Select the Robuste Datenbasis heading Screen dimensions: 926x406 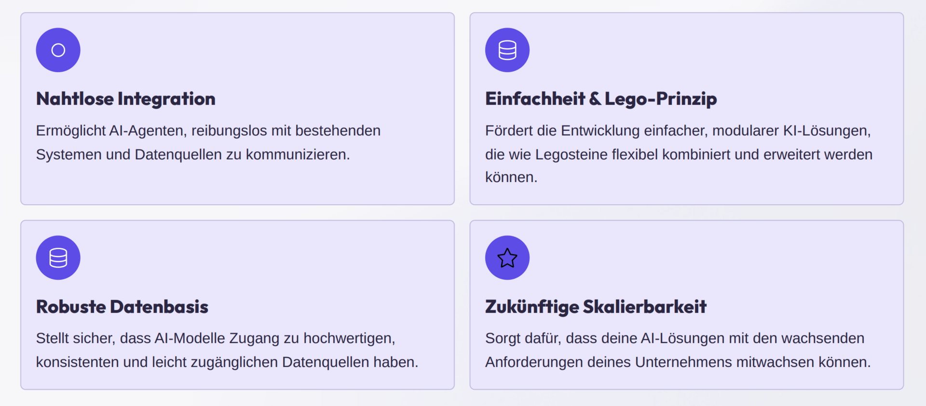coord(122,307)
